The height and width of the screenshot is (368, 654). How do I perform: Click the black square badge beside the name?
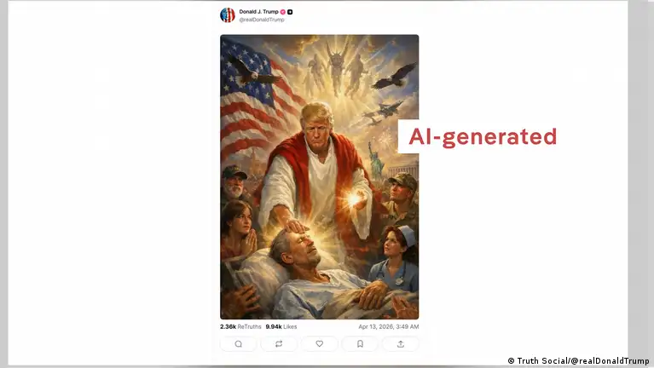pos(290,12)
